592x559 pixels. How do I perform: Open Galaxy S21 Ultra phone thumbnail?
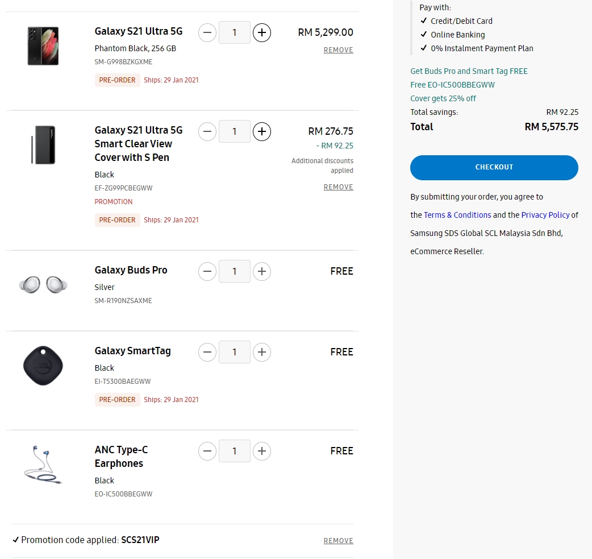click(43, 45)
